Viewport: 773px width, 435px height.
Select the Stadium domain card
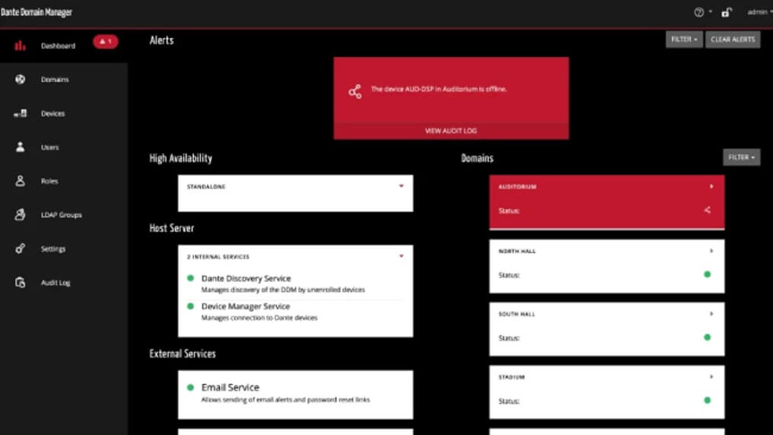click(x=607, y=392)
